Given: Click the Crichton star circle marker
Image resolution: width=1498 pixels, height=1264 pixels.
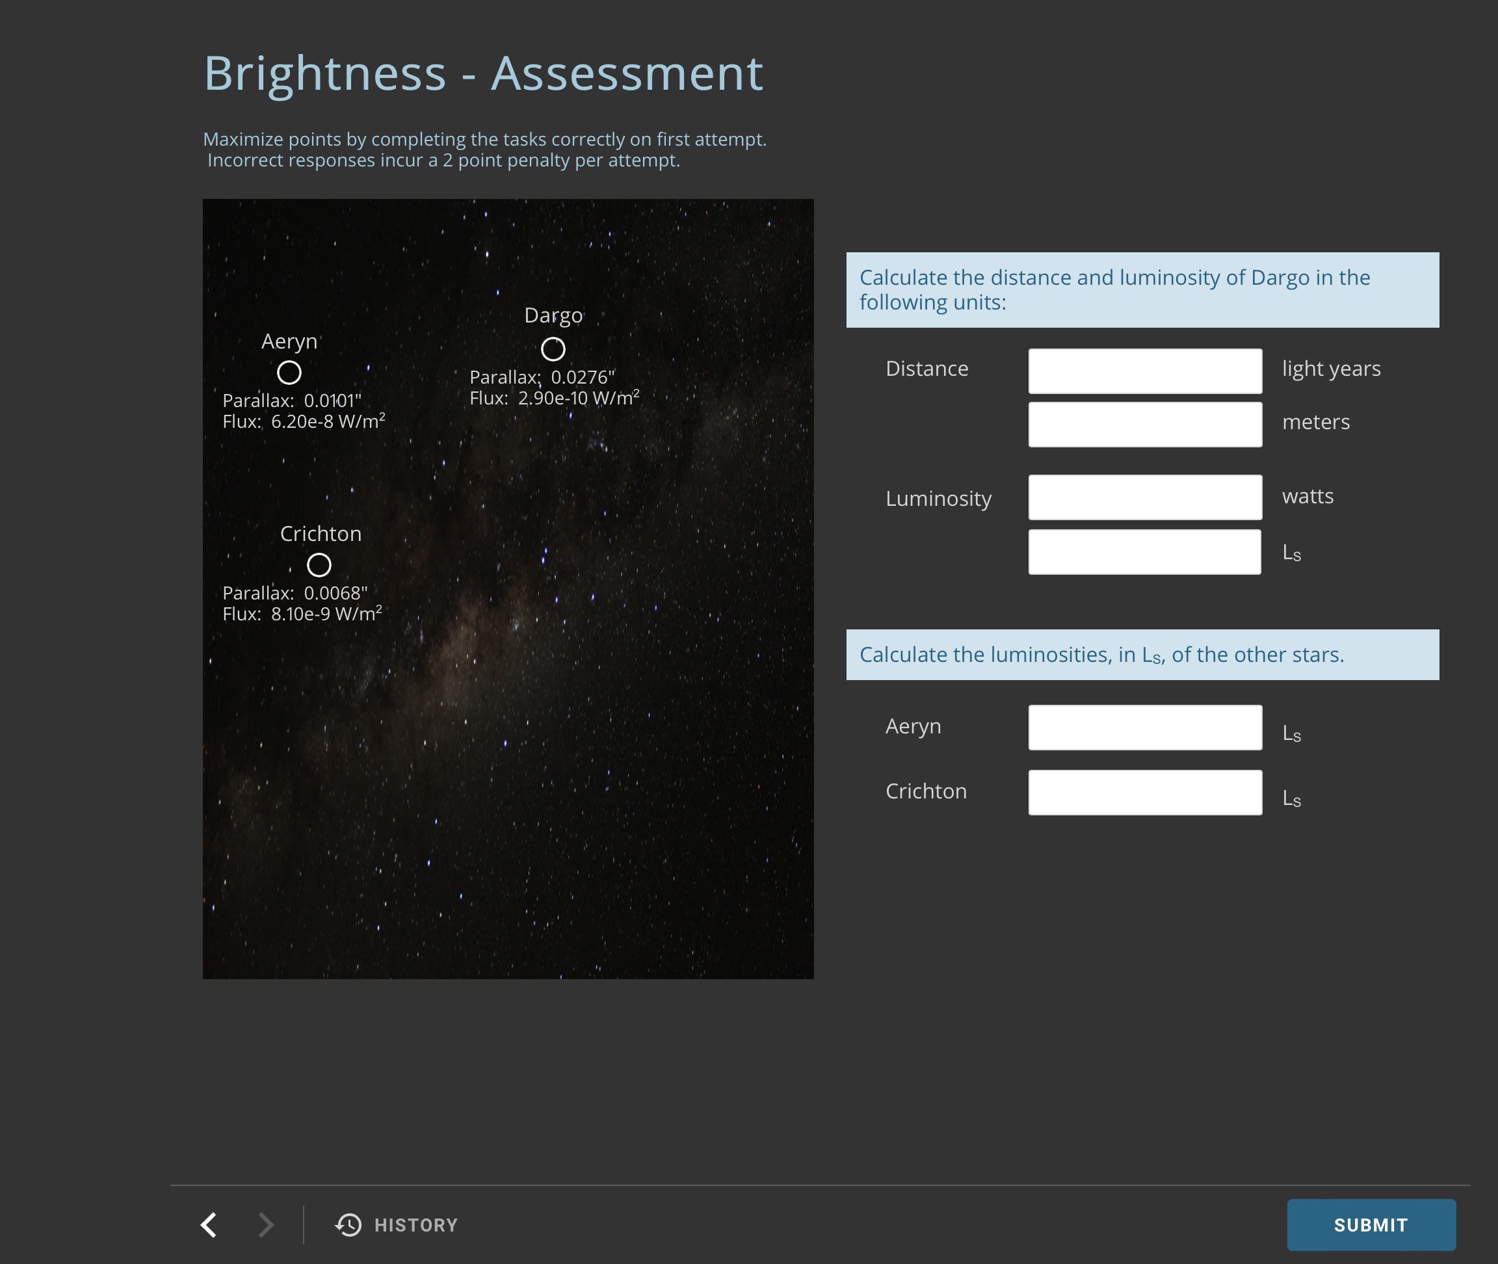Looking at the screenshot, I should (319, 566).
